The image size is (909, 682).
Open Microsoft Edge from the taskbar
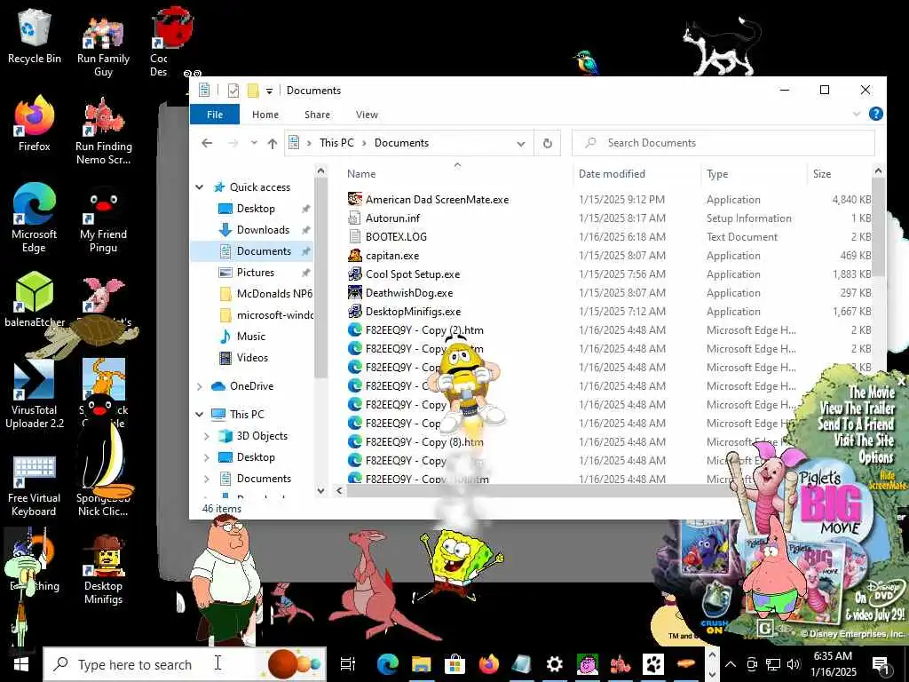click(x=387, y=664)
